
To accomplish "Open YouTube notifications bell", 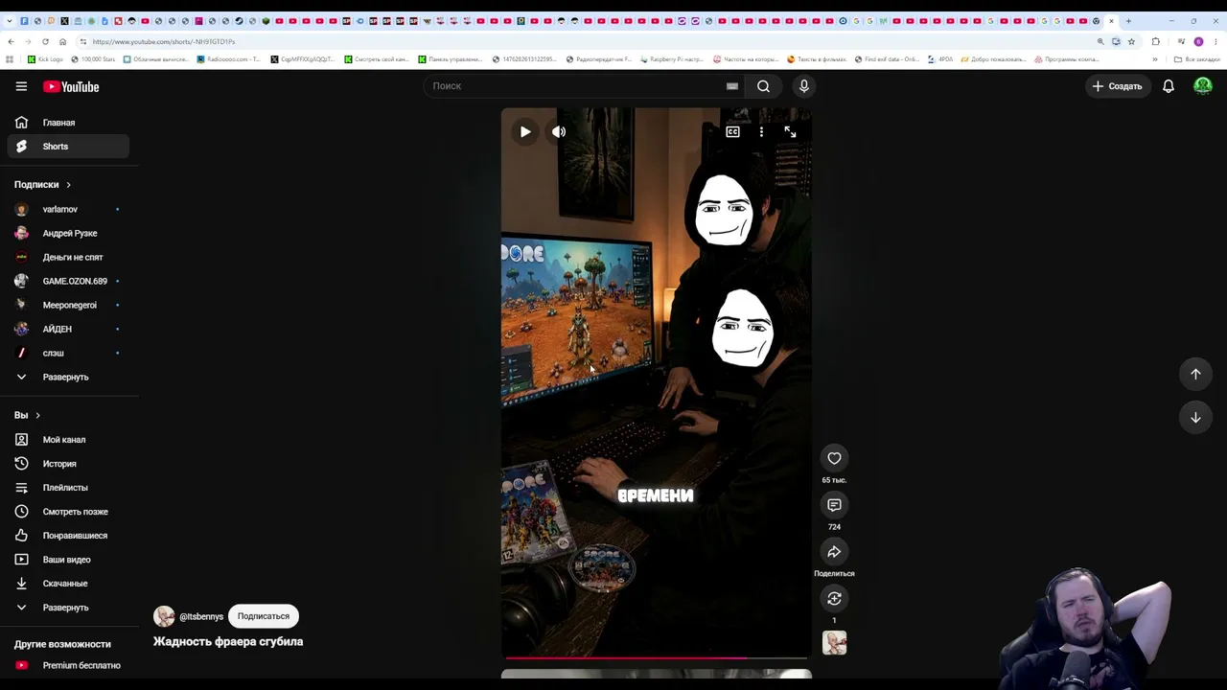I will pyautogui.click(x=1169, y=86).
